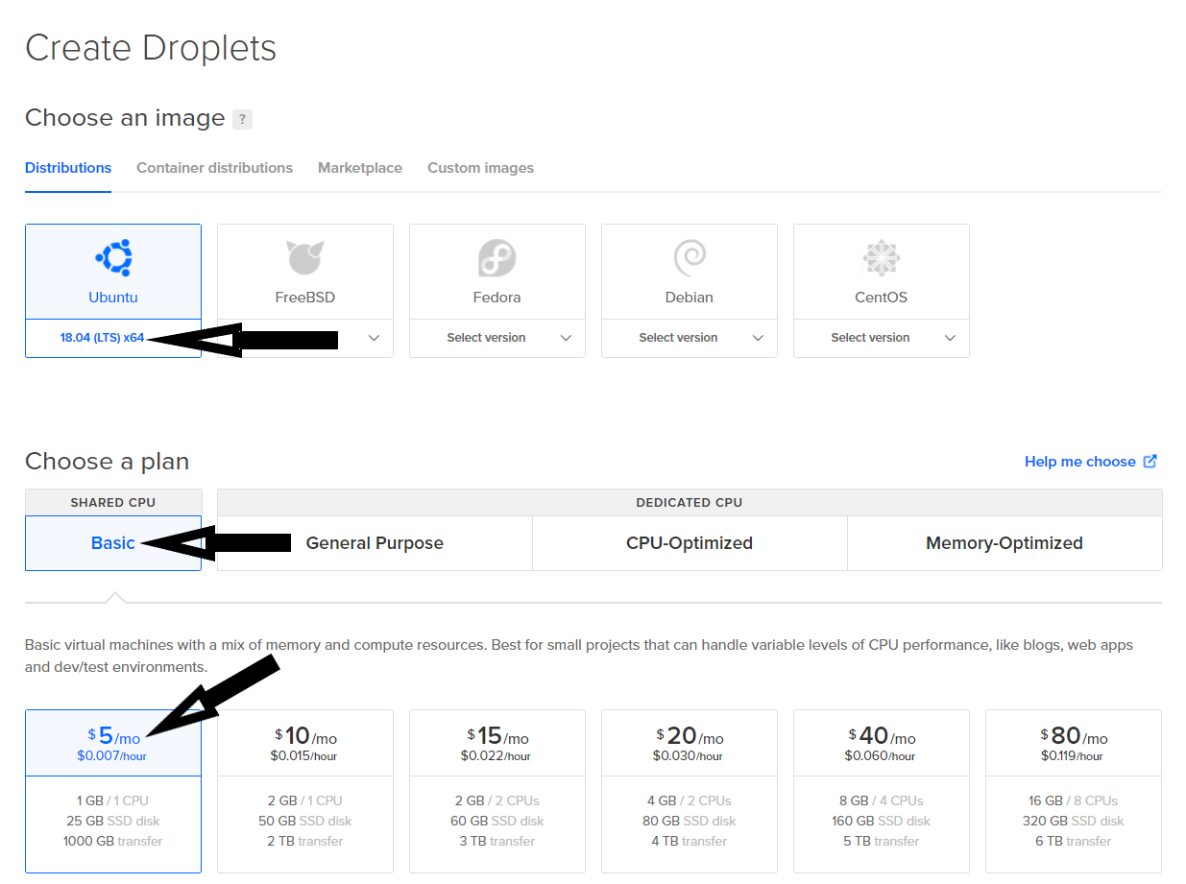This screenshot has width=1186, height=884.
Task: Open Fedora's Select version dropdown
Action: tap(497, 338)
